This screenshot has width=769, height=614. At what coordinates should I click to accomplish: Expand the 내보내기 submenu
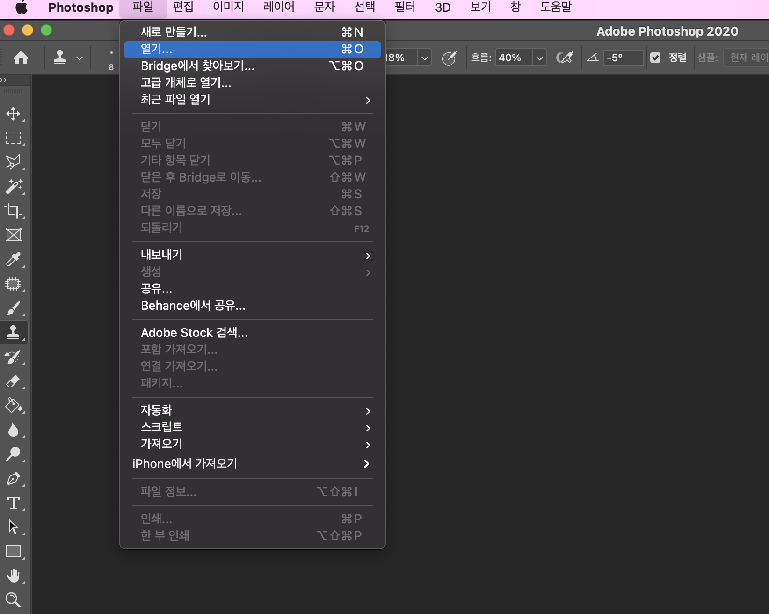coord(253,255)
